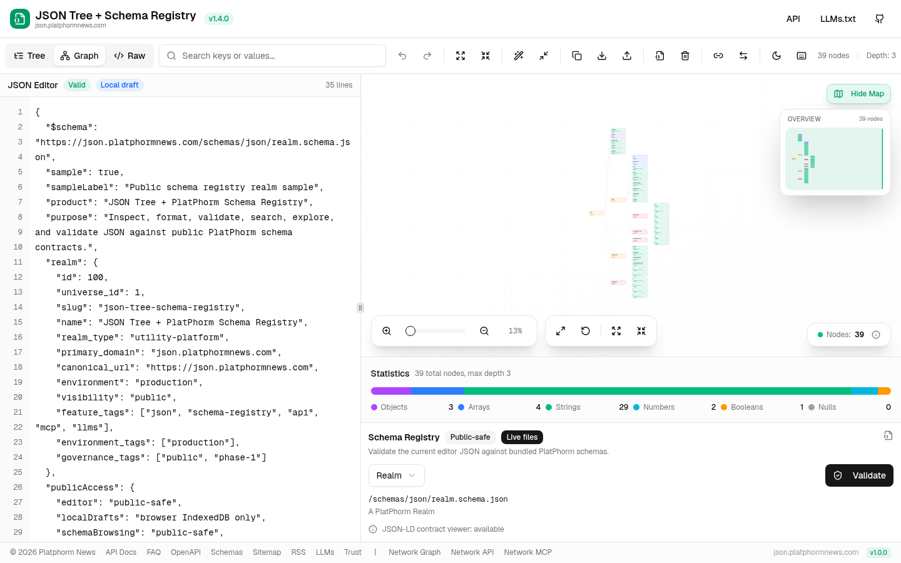Open the Schemas footer link
The width and height of the screenshot is (901, 563).
(227, 552)
